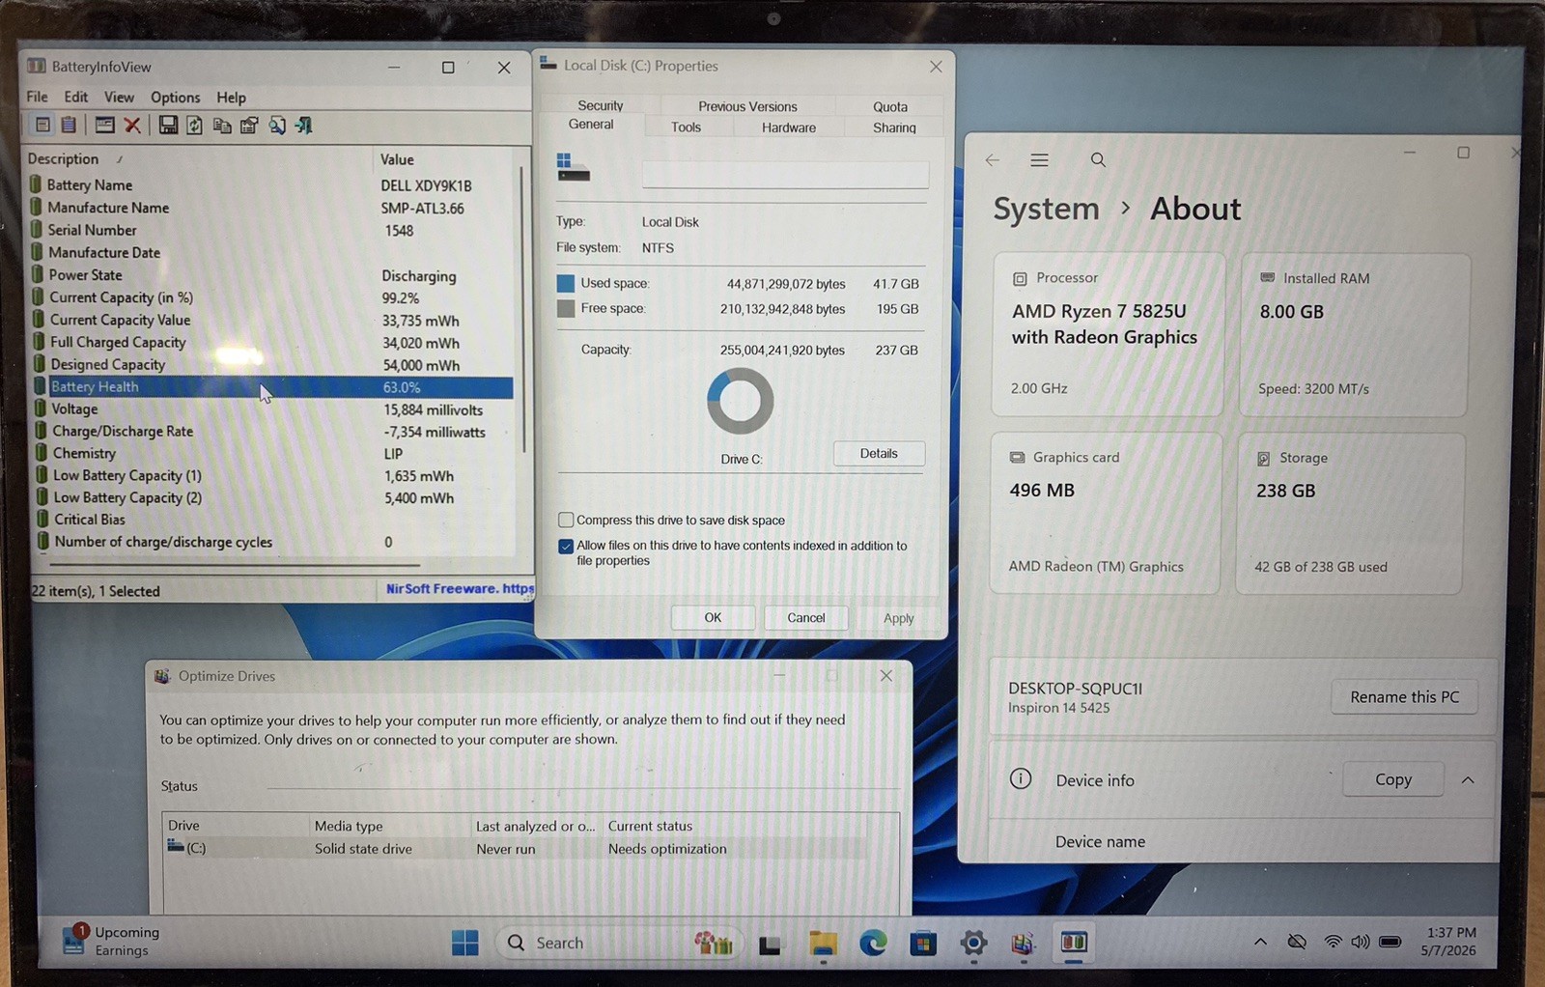Screen dimensions: 1545x987
Task: Click the floppy disk Save icon in BatteryInfoView
Action: point(168,125)
